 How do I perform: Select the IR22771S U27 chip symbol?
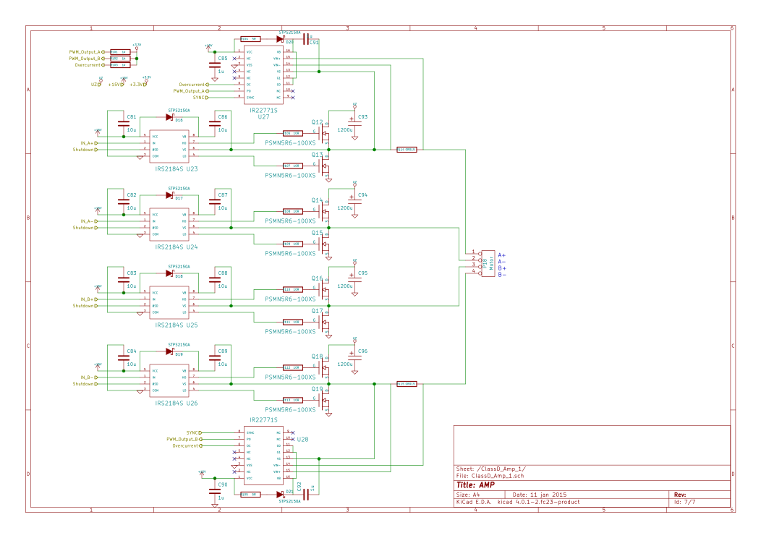pyautogui.click(x=263, y=74)
